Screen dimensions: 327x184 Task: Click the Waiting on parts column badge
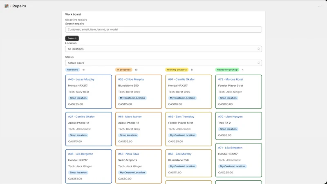[177, 70]
